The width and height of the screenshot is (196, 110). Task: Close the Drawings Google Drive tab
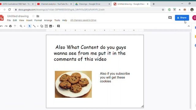109,4
